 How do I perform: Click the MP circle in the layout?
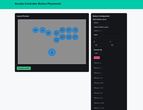(x=62, y=30)
